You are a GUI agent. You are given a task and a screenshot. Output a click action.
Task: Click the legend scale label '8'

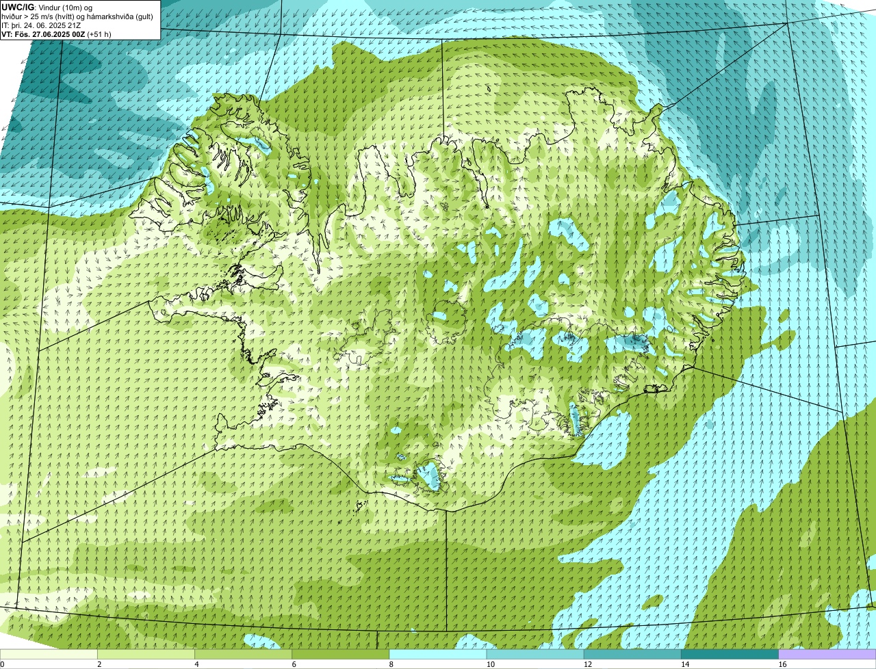(391, 664)
